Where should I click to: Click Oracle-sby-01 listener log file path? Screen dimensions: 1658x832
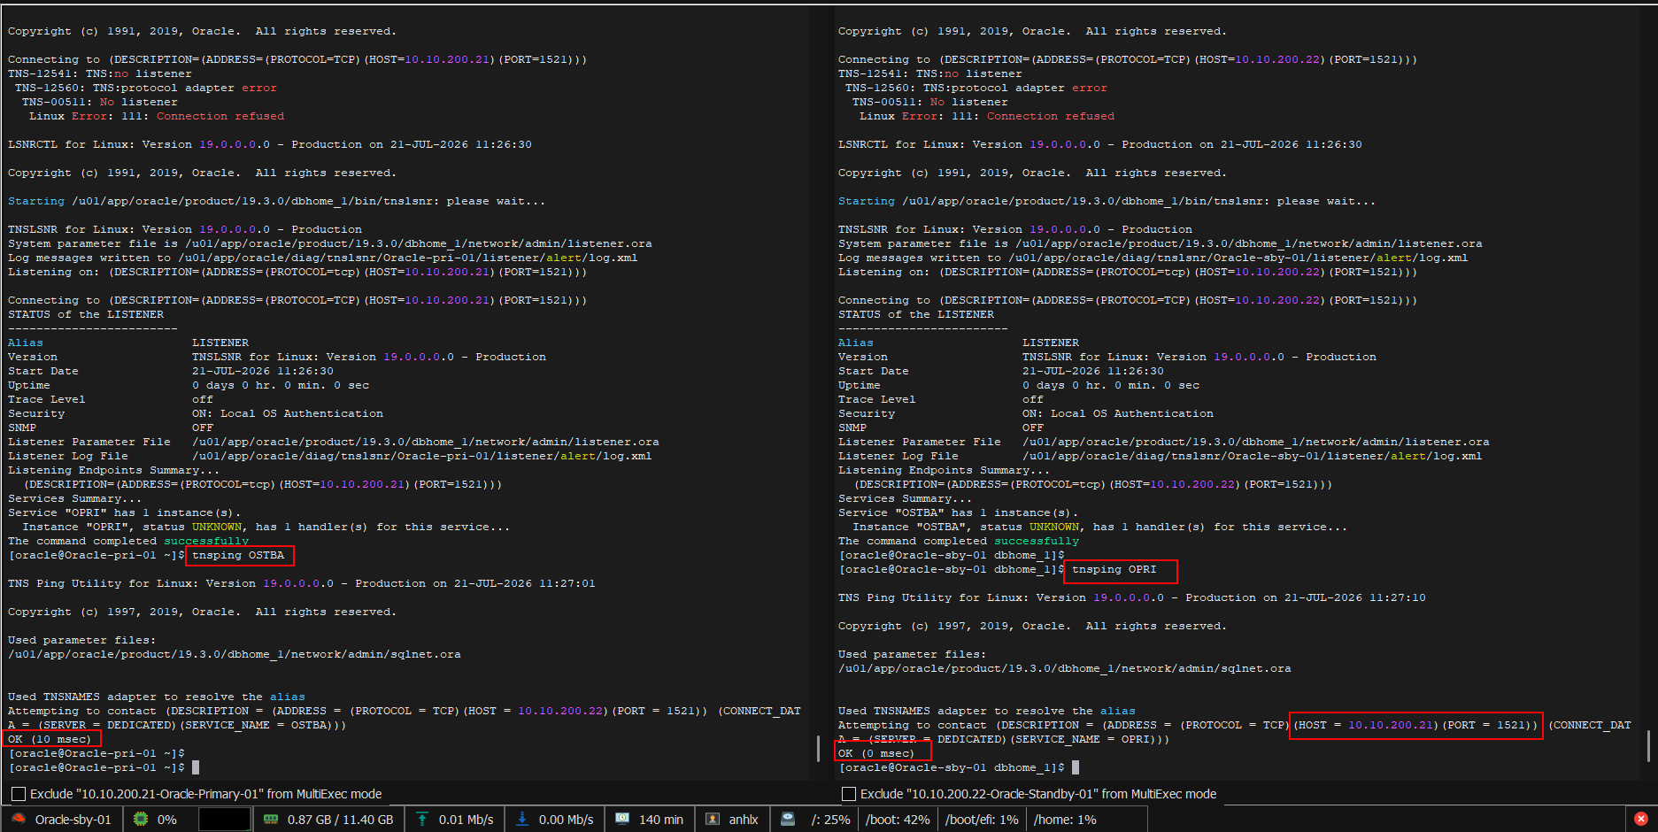[1253, 456]
